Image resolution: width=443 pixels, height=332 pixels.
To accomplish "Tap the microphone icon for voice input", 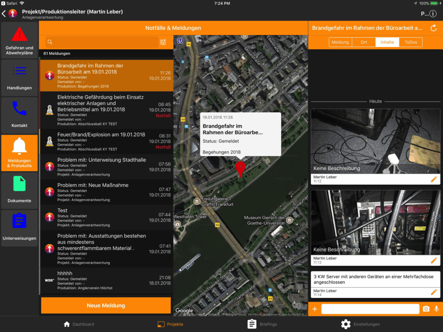I will pyautogui.click(x=437, y=309).
